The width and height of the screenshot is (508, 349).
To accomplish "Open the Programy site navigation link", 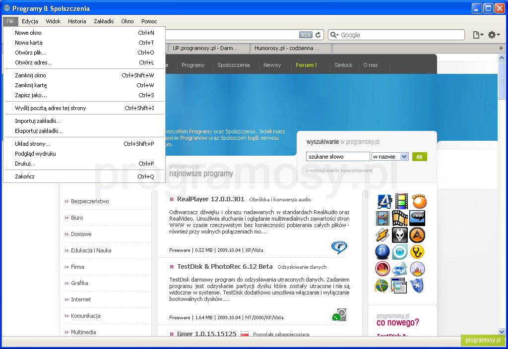I will 193,65.
